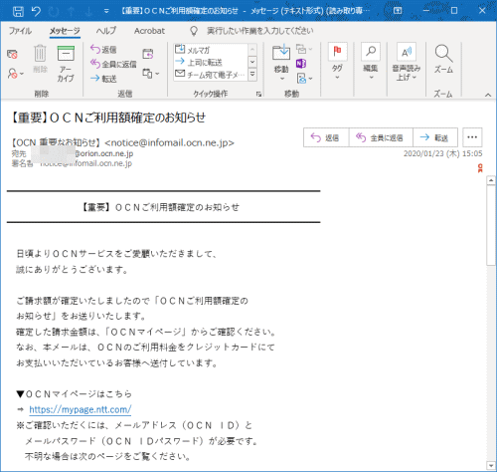Open the Quick Access Toolbar customize dropdown

(x=106, y=11)
